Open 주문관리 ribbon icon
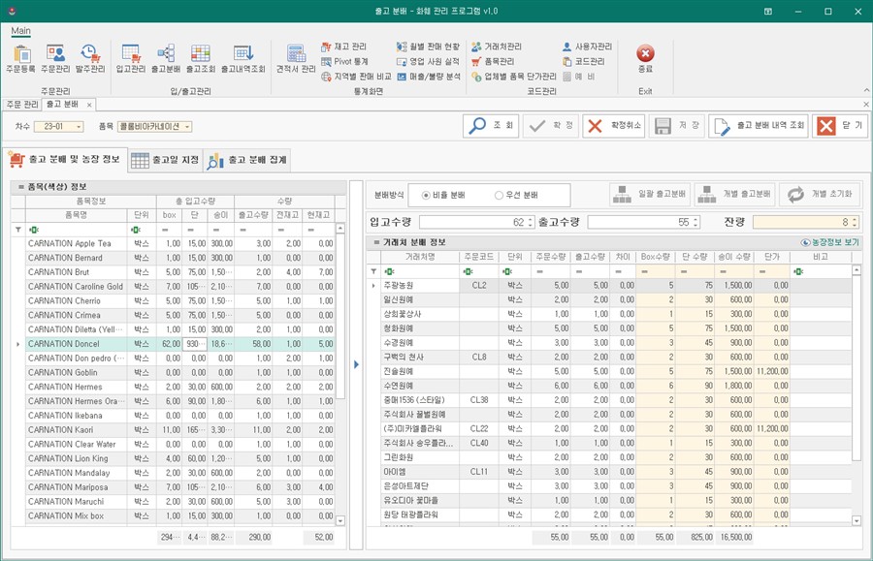This screenshot has height=561, width=873. click(55, 59)
